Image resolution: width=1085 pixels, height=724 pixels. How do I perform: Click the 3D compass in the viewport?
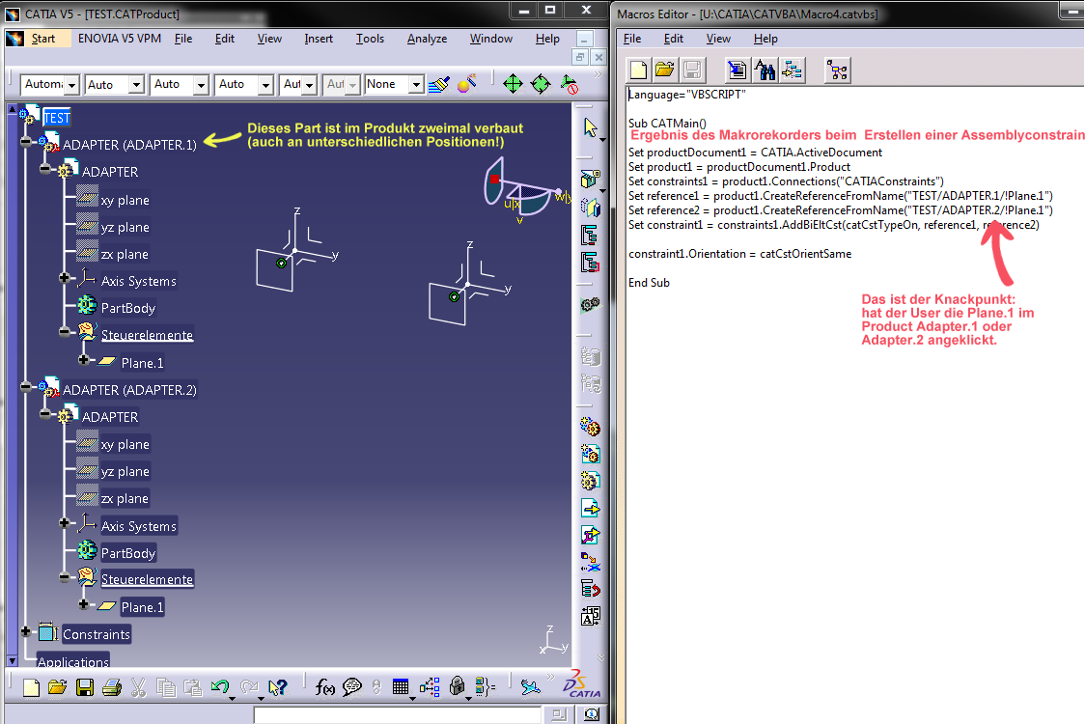(526, 189)
